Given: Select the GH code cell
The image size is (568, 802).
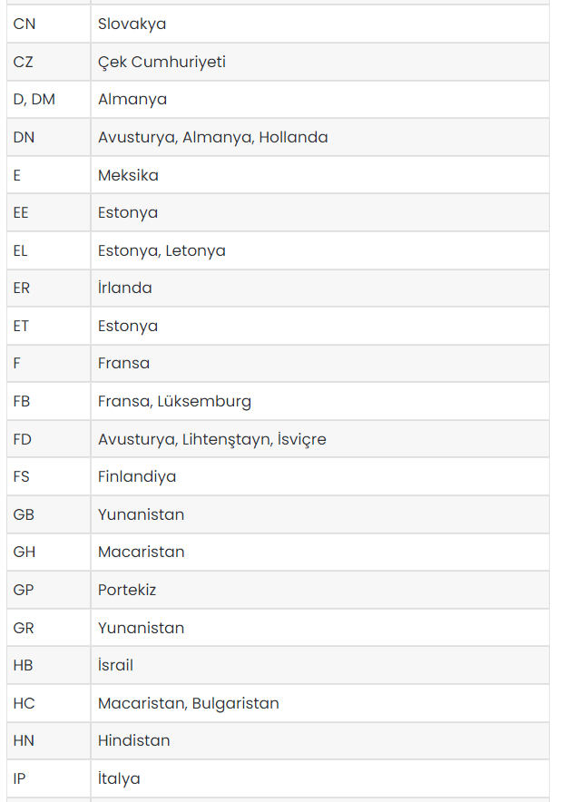Looking at the screenshot, I should pos(49,552).
